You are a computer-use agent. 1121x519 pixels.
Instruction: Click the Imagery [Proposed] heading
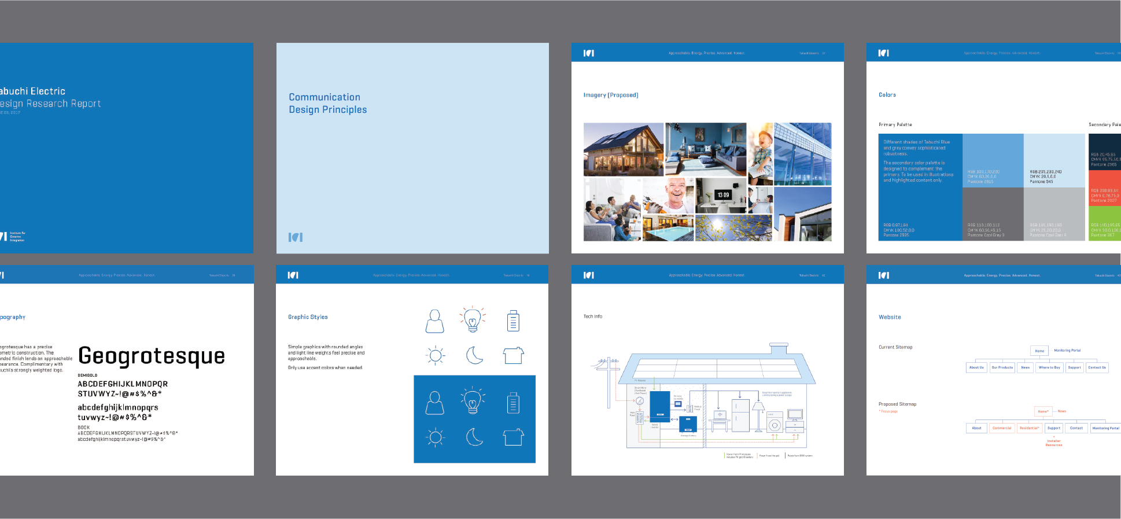[611, 95]
